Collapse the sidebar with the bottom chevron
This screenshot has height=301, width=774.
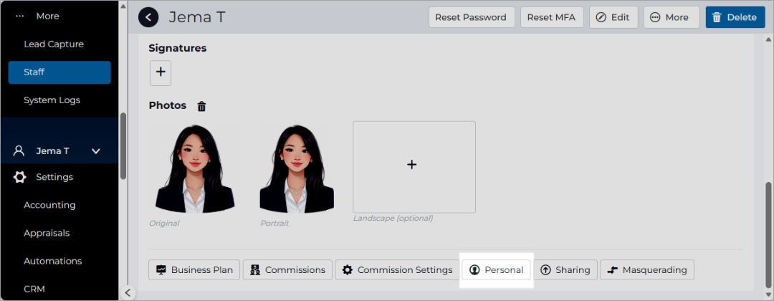pyautogui.click(x=128, y=292)
